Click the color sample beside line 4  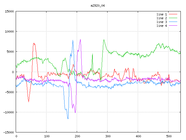173,26
